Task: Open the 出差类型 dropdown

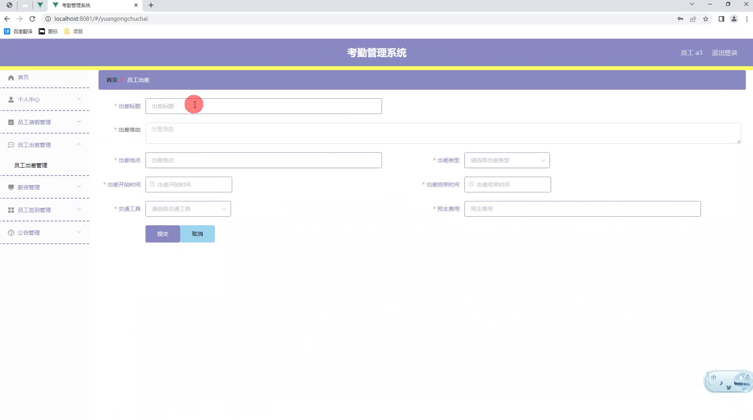Action: coord(506,160)
